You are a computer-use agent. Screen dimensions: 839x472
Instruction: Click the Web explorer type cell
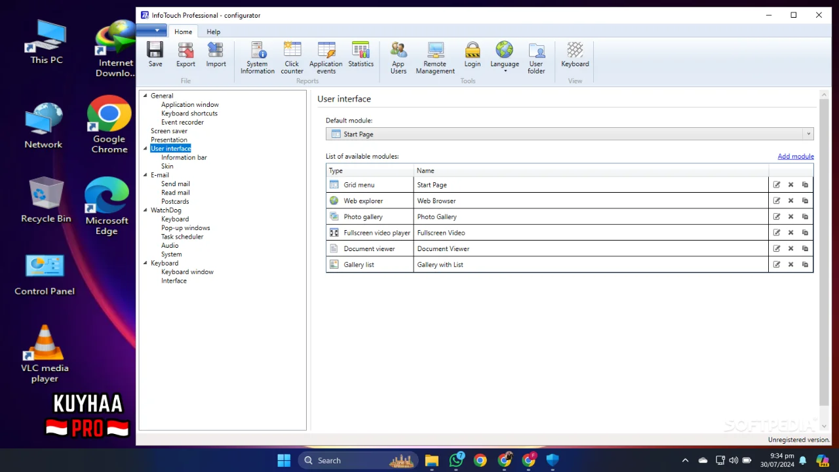click(x=370, y=201)
